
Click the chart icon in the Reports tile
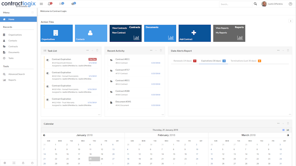(x=240, y=38)
